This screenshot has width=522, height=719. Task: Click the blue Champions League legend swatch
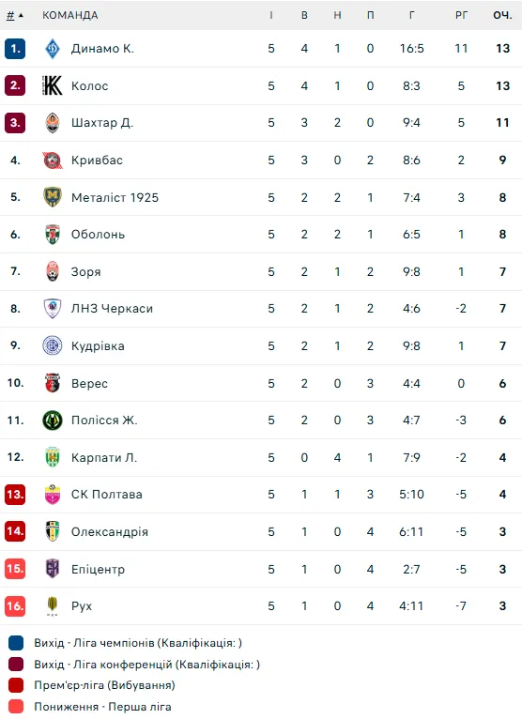pyautogui.click(x=16, y=643)
